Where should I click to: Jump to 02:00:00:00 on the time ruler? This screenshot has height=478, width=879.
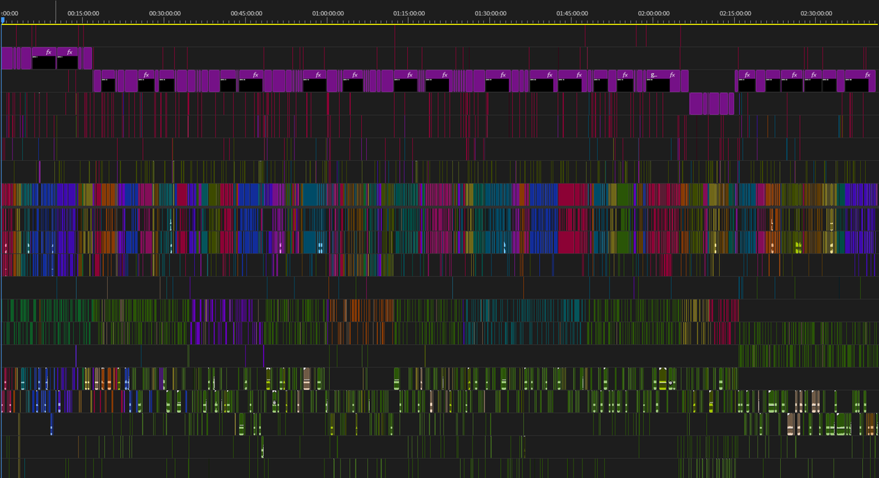(x=653, y=13)
